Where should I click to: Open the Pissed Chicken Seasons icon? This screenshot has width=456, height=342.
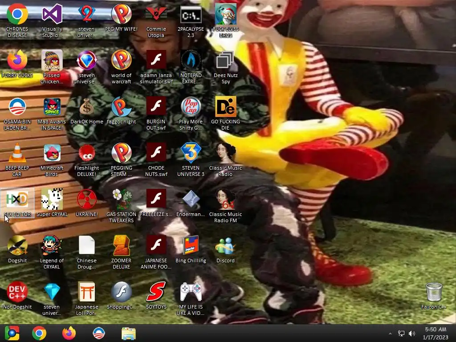point(52,60)
